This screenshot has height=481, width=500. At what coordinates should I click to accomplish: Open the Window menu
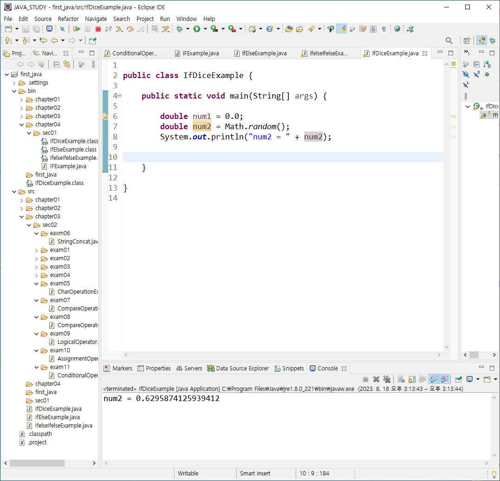(187, 19)
